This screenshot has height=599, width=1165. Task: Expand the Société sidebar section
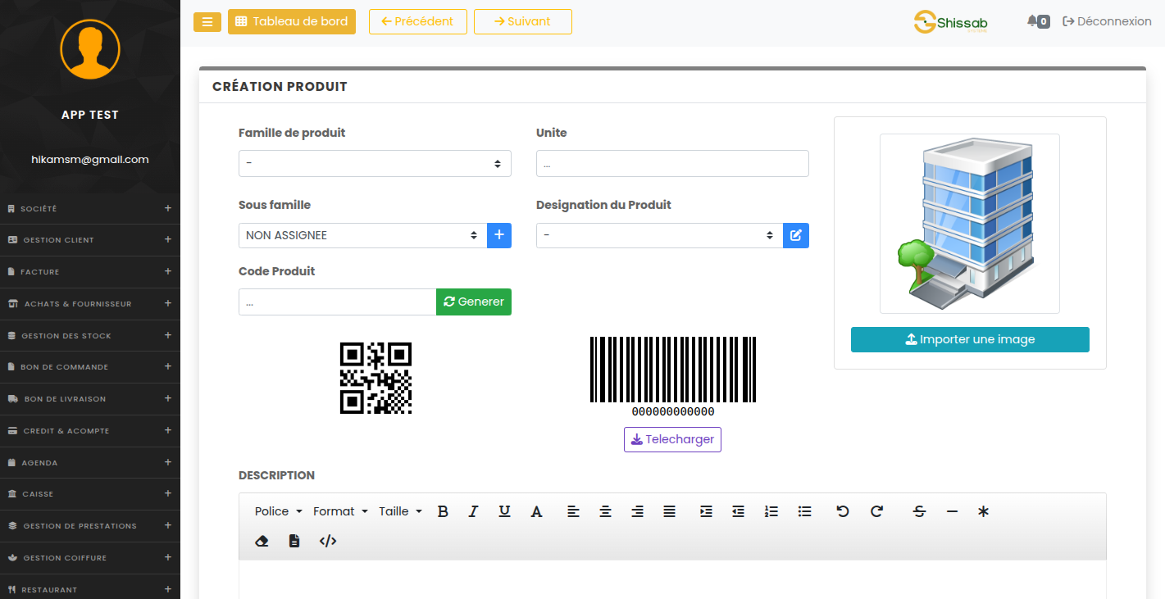click(90, 208)
